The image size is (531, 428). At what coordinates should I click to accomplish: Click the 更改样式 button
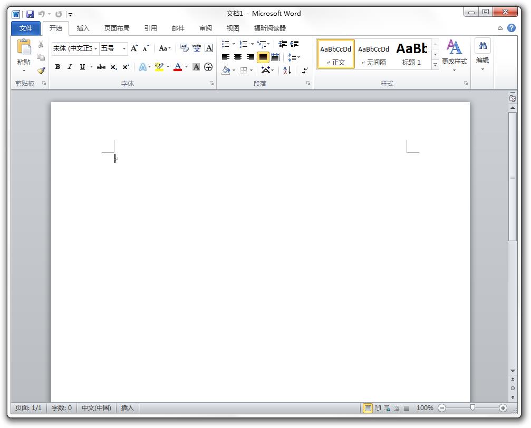(454, 55)
